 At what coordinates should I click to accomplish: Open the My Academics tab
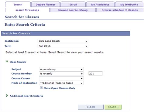(x=100, y=5)
